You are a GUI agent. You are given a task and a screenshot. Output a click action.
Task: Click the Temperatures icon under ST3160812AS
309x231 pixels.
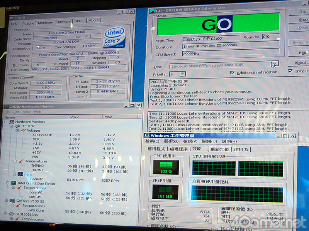[x=17, y=219]
